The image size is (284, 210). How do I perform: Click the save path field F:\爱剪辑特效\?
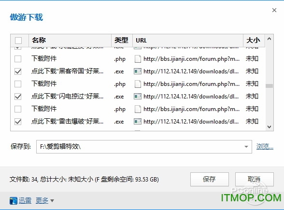click(x=144, y=147)
